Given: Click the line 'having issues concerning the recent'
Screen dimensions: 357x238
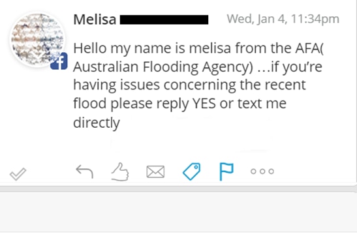Looking at the screenshot, I should point(189,85).
